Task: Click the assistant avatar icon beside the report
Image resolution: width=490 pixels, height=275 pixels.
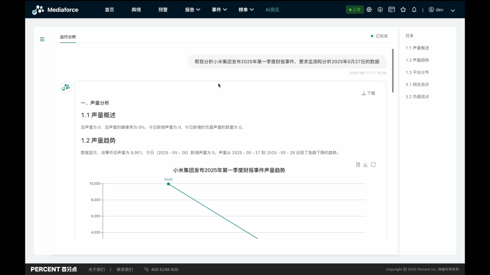Action: coord(66,87)
